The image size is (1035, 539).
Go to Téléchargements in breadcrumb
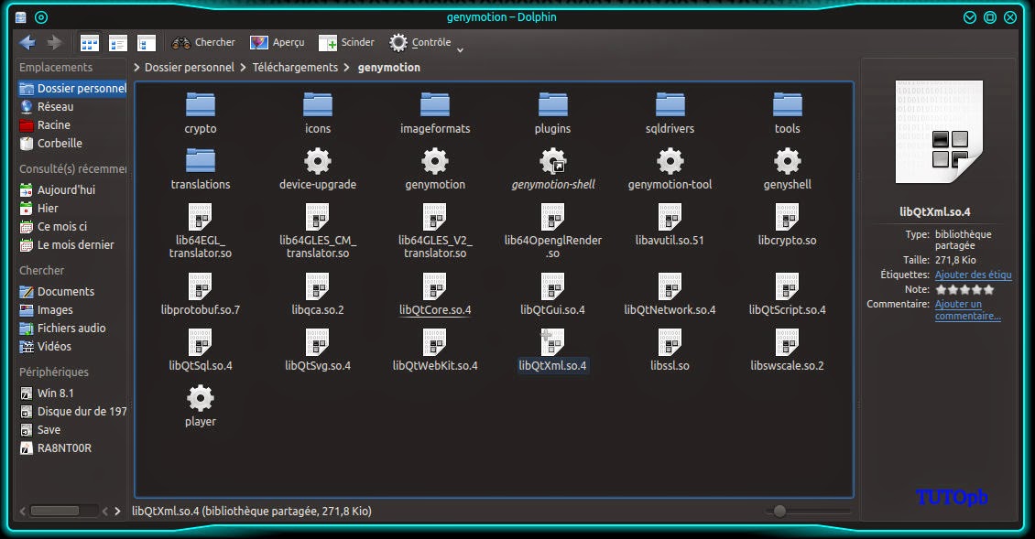point(295,68)
